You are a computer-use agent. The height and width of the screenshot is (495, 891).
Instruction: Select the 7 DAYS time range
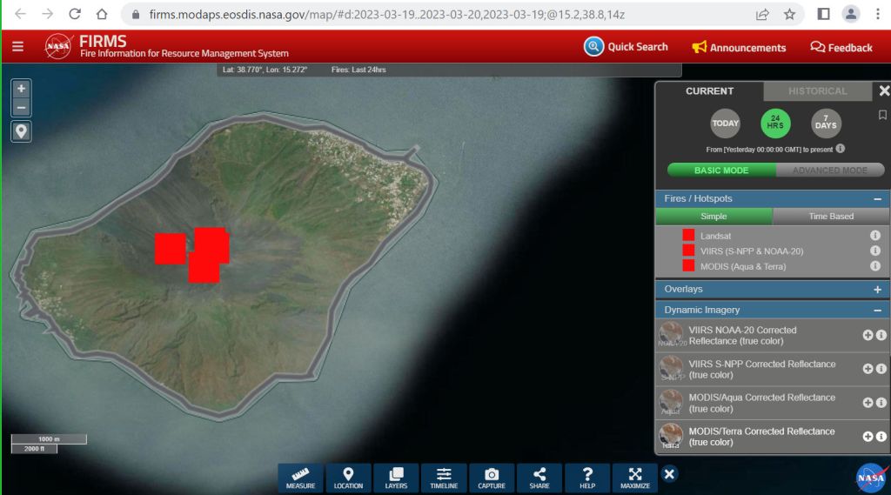coord(826,124)
